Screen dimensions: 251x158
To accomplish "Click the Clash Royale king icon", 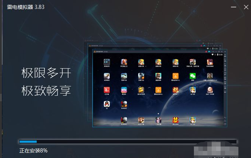I will pyautogui.click(x=158, y=76).
